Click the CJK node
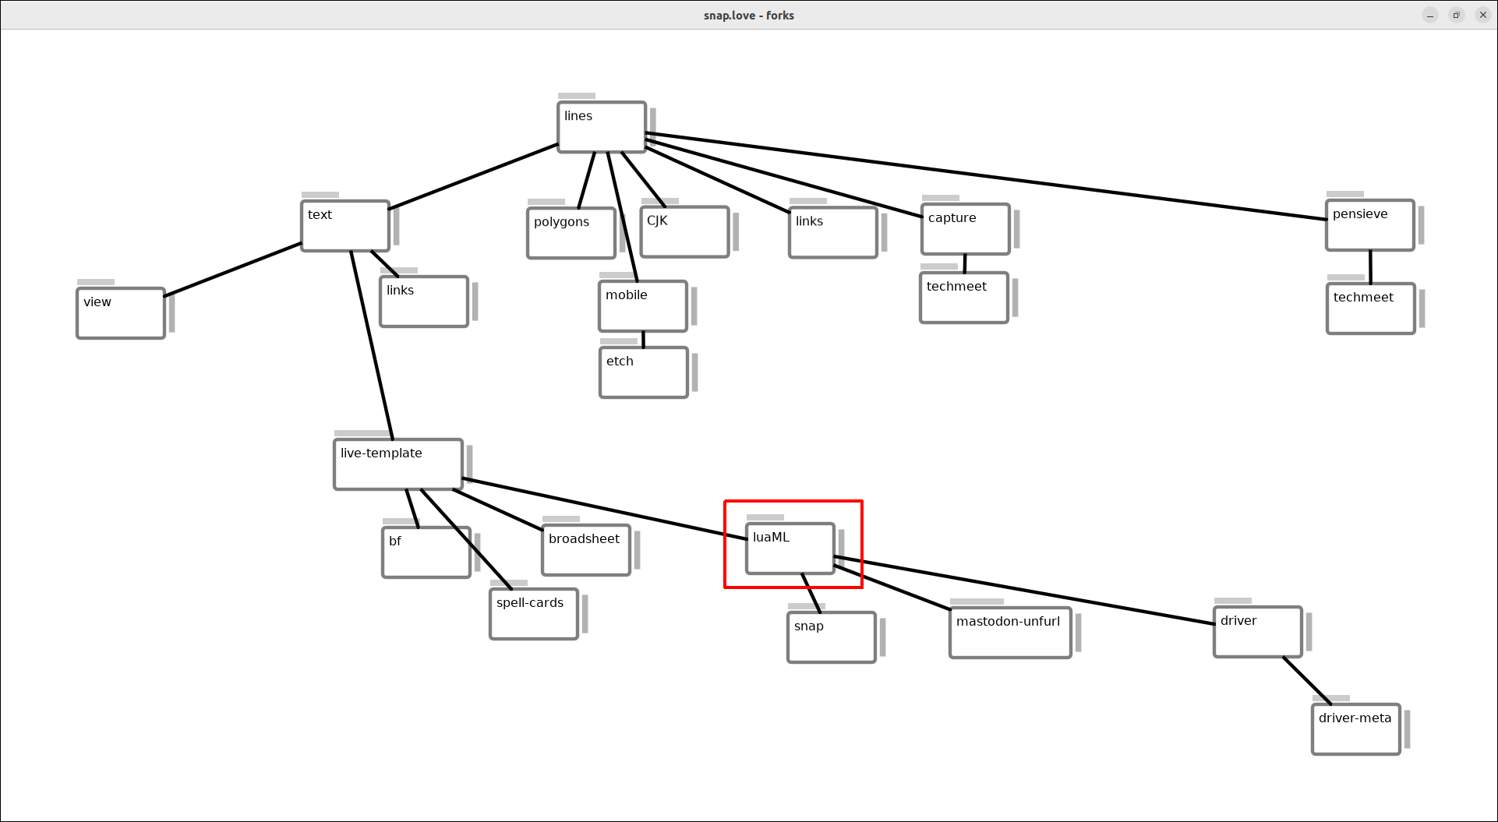The image size is (1498, 822). coord(685,232)
